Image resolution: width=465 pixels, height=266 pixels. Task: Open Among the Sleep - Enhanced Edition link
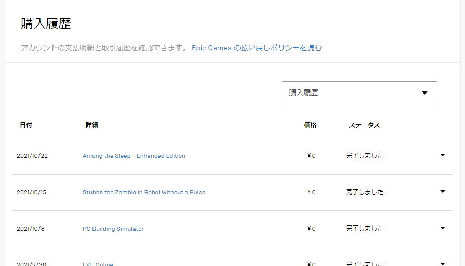tap(134, 156)
